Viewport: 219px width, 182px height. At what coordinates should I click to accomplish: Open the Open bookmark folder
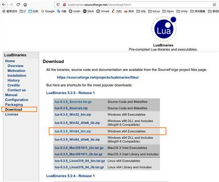(168, 11)
